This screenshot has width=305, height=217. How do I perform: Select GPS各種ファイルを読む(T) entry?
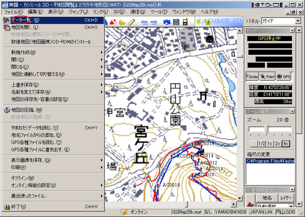[x=53, y=142]
